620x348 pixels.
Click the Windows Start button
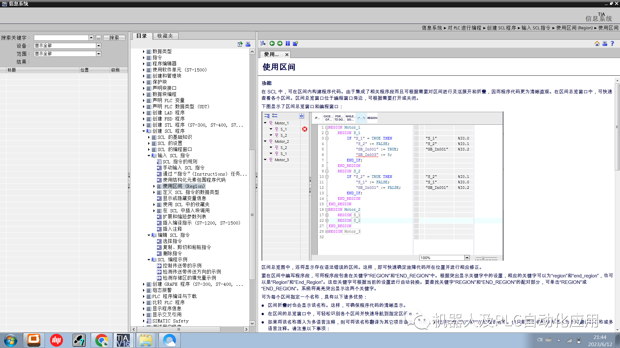[x=11, y=340]
